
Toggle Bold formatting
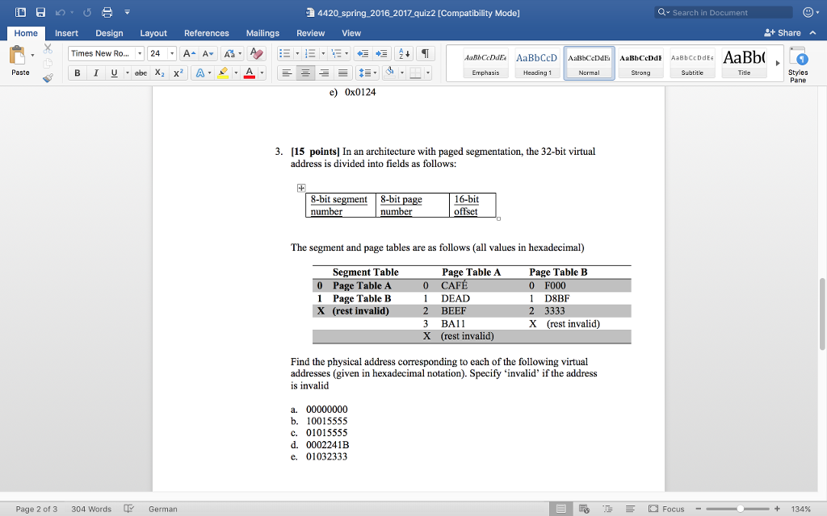click(x=78, y=73)
